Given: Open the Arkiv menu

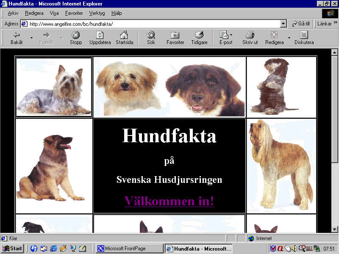Looking at the screenshot, I should click(13, 13).
